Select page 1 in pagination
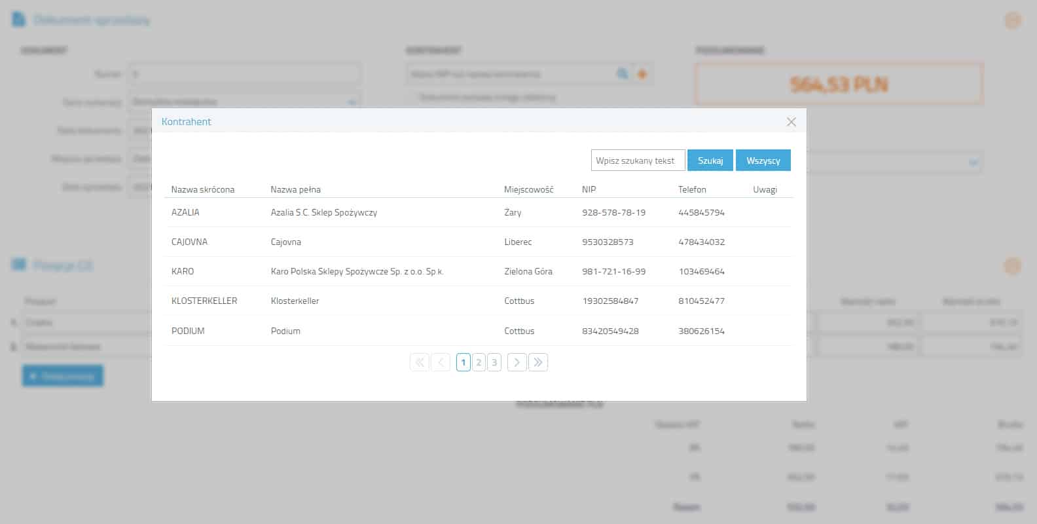The image size is (1037, 524). tap(464, 362)
